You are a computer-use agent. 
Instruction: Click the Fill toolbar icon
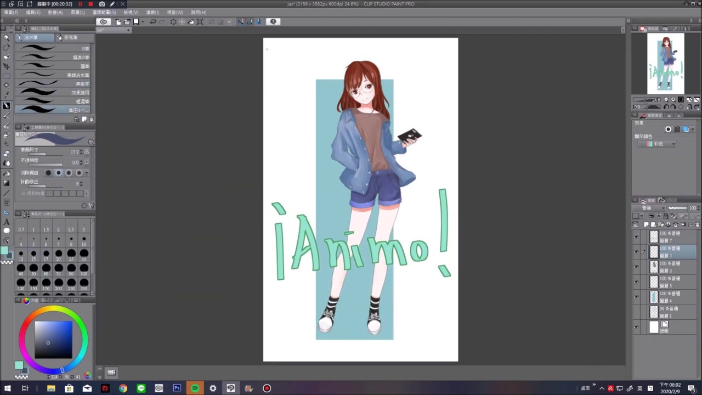(191, 22)
